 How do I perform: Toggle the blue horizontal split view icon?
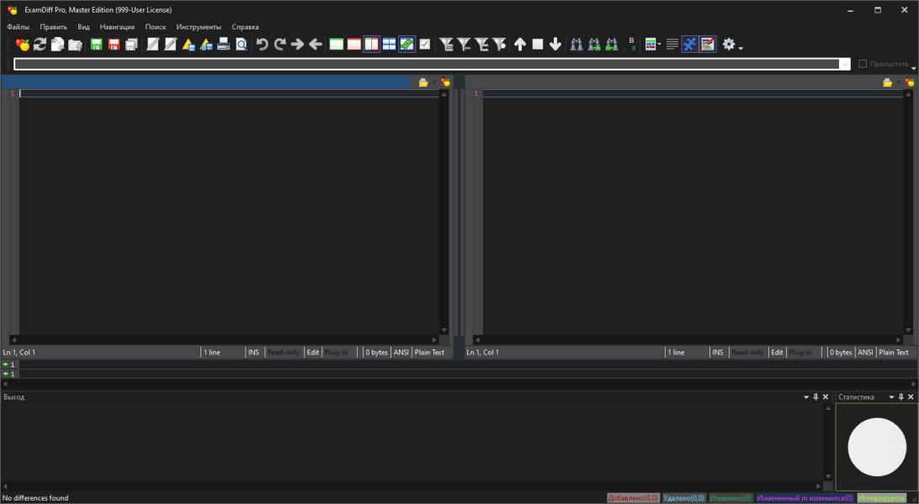click(x=389, y=45)
